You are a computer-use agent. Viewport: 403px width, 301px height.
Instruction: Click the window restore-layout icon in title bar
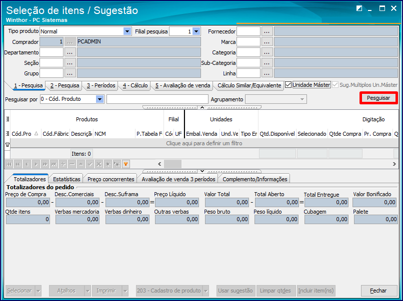coord(359,8)
